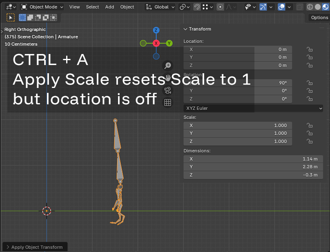The image size is (330, 252).
Task: Open the Select menu
Action: click(x=92, y=7)
